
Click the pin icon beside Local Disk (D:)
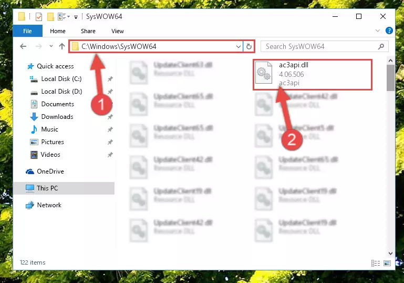pyautogui.click(x=110, y=92)
